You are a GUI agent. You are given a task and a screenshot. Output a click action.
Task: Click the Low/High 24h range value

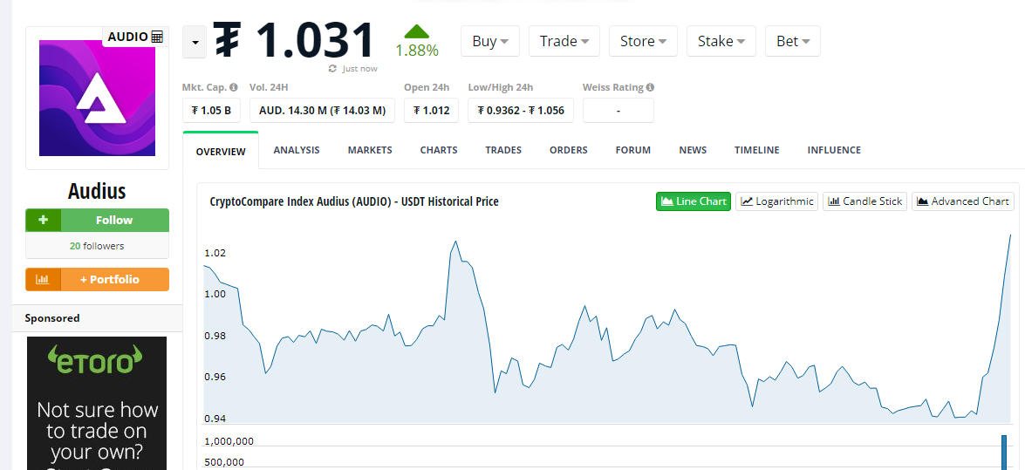(x=520, y=111)
